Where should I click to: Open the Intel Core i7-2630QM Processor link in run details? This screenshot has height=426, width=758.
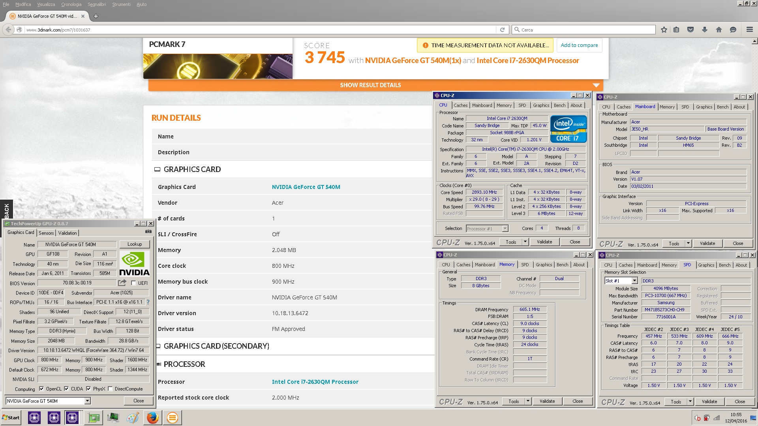[x=315, y=382]
